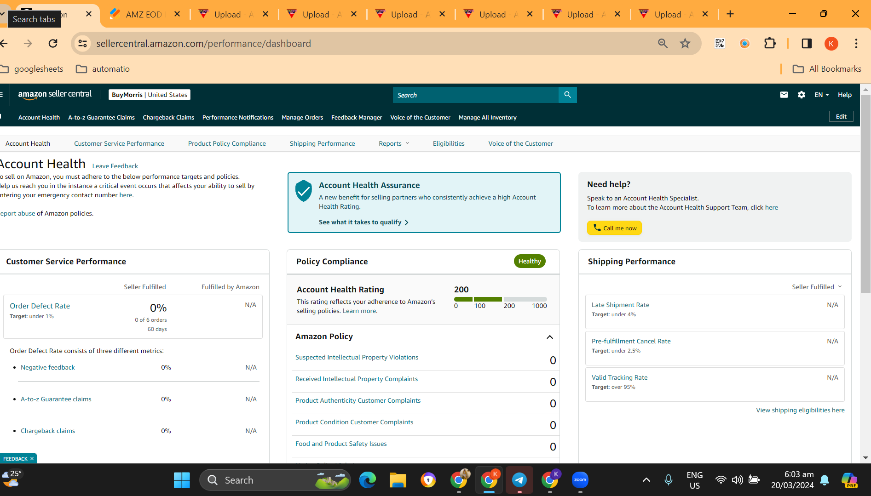Expand the Reports dropdown menu
The width and height of the screenshot is (871, 496).
[394, 143]
